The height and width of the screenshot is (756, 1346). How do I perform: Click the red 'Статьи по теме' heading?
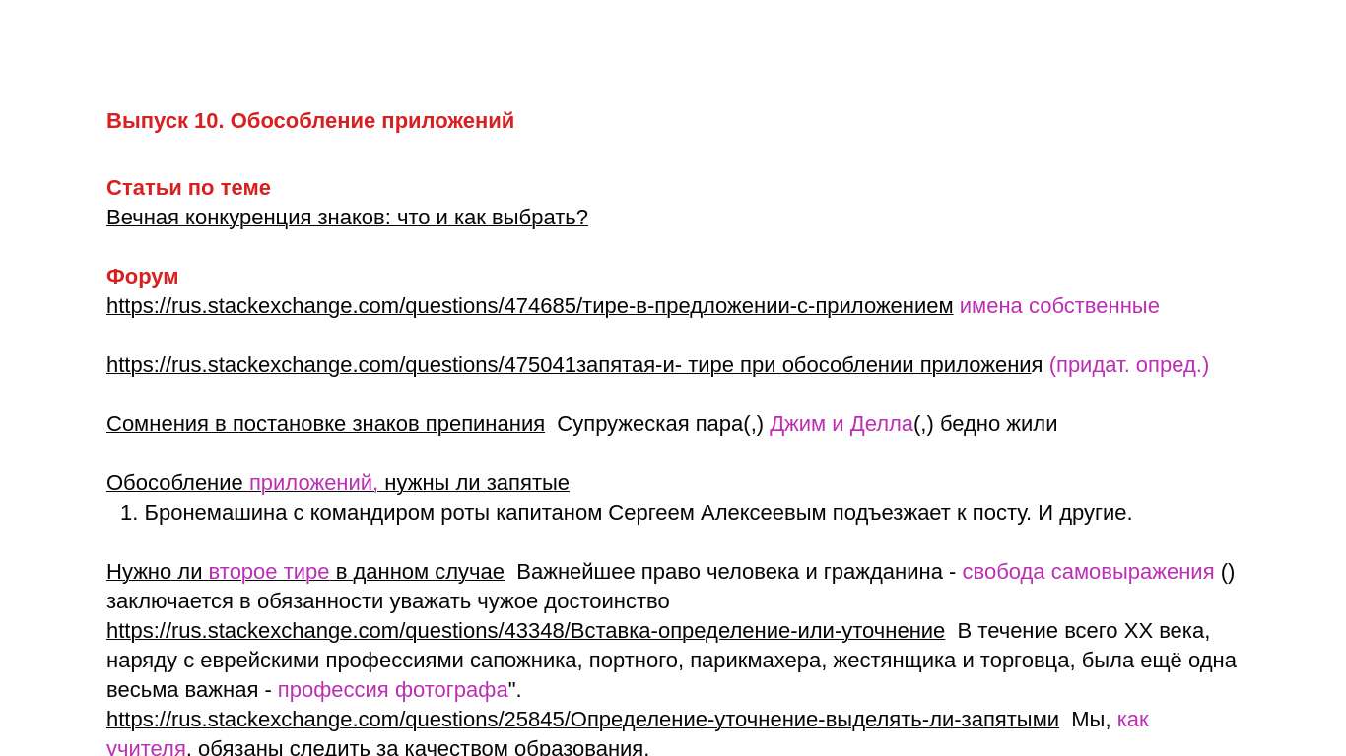tap(188, 188)
